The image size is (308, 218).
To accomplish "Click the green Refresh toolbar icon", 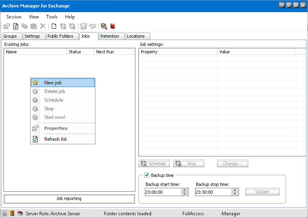I will pyautogui.click(x=16, y=26).
